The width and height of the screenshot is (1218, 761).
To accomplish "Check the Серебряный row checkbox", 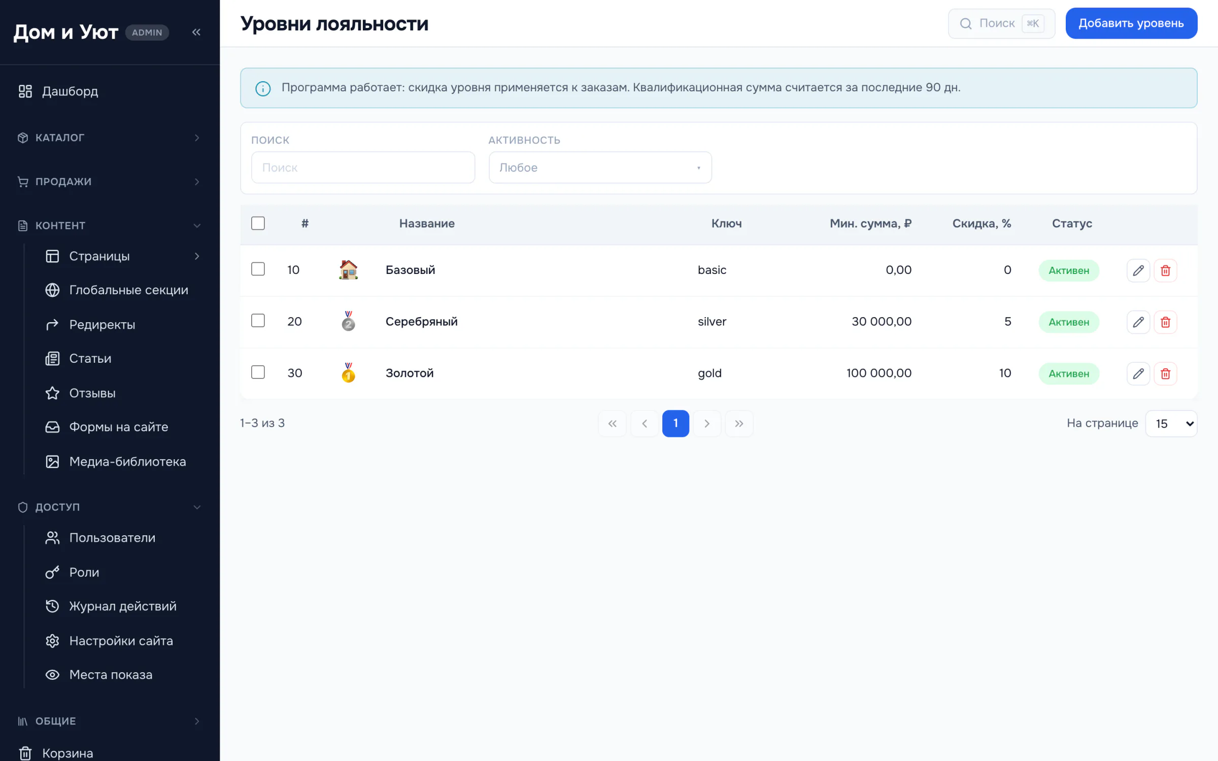I will tap(258, 321).
